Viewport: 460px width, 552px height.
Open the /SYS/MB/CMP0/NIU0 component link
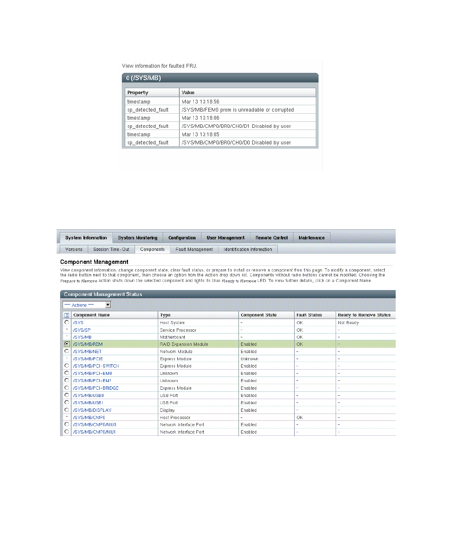pyautogui.click(x=94, y=425)
